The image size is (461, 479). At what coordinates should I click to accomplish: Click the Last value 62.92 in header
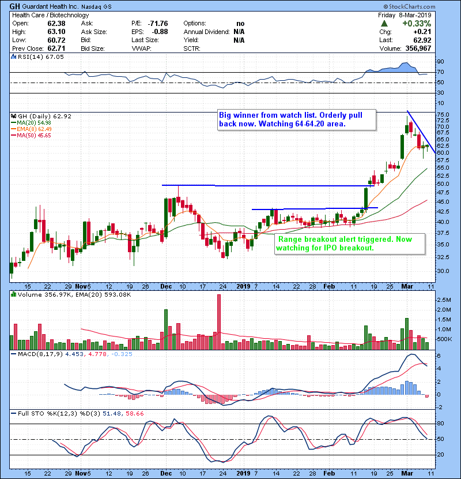point(422,40)
